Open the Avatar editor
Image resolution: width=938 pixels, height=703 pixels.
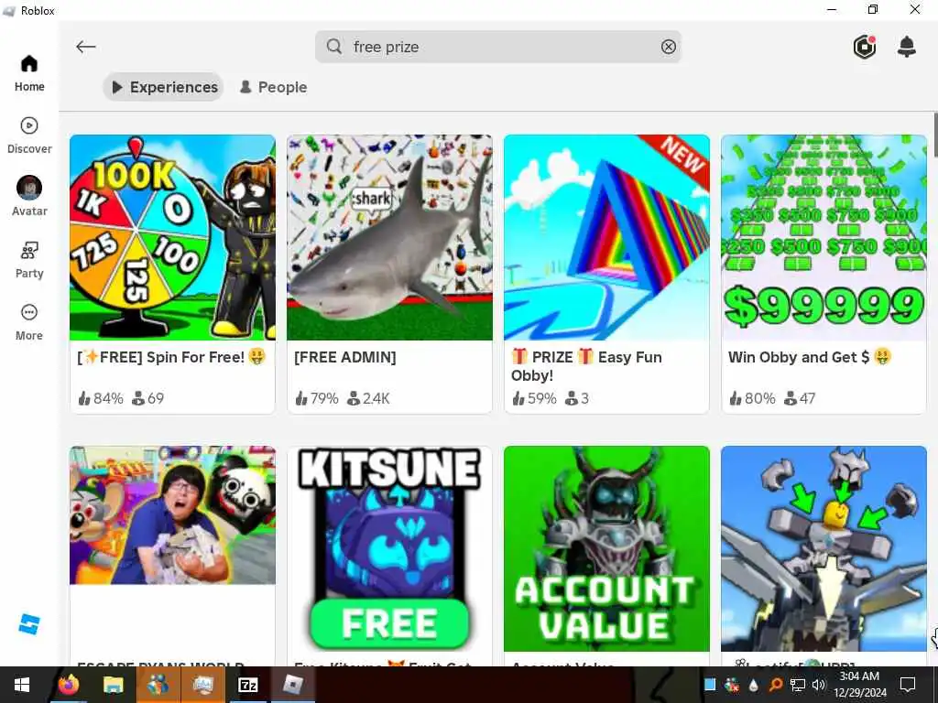29,198
